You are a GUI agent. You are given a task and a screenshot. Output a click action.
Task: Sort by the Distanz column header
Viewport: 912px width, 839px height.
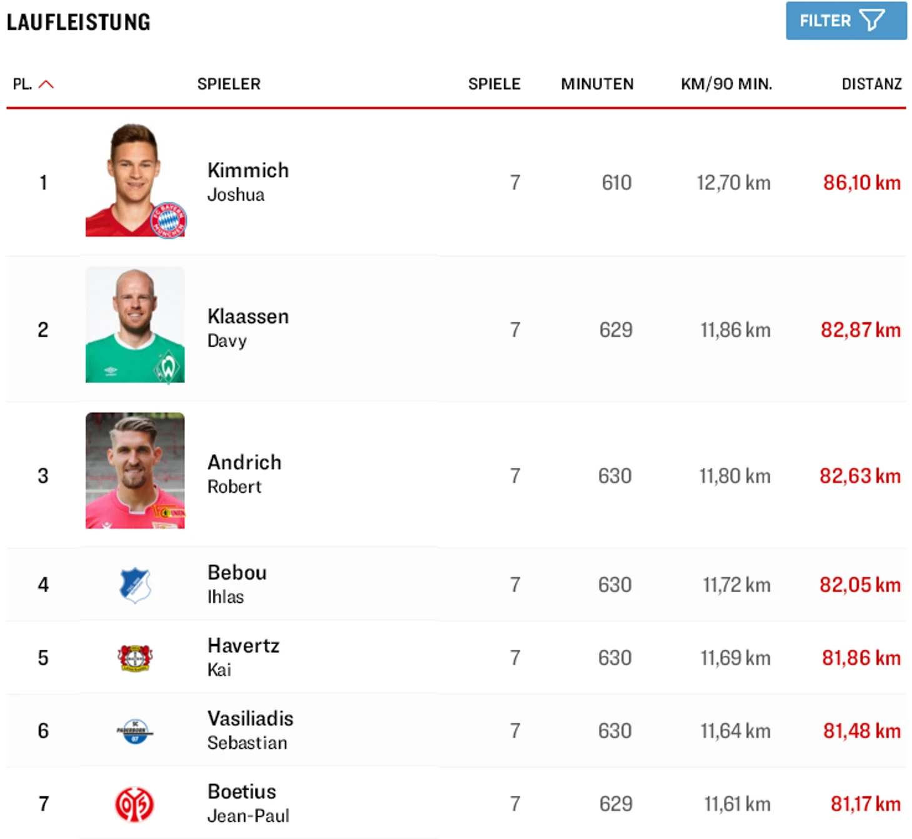click(871, 84)
